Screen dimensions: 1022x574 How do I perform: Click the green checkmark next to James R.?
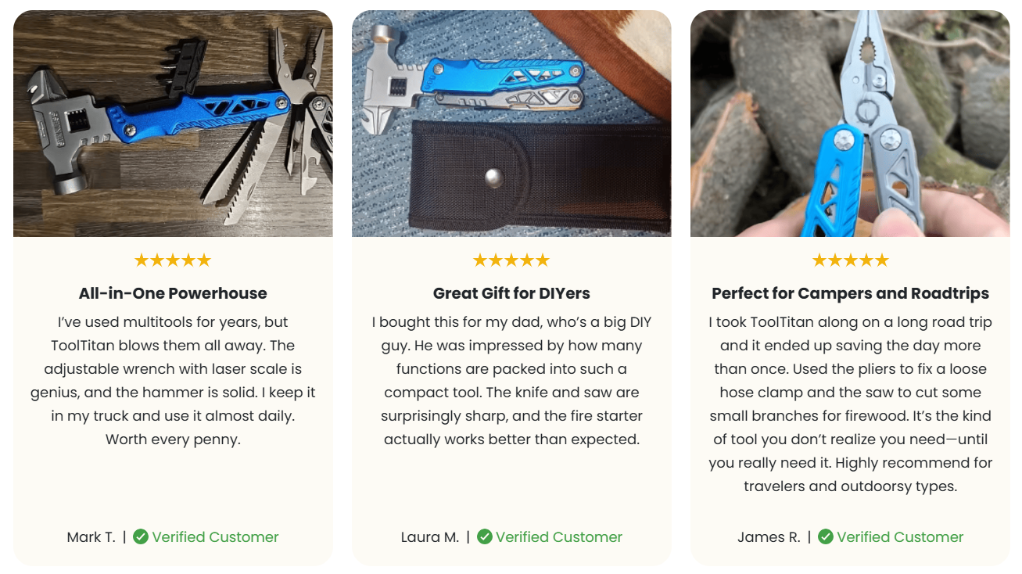[x=826, y=536]
